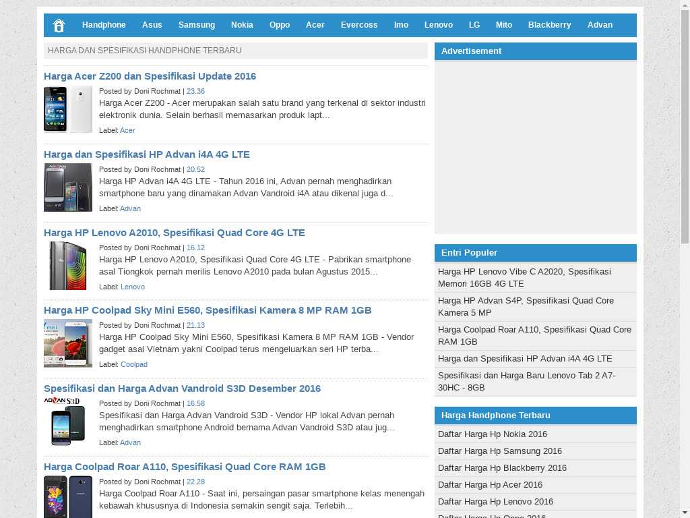The image size is (690, 518).
Task: Open 'Daftar Harga Hp Lenovo 2016' link
Action: (495, 502)
